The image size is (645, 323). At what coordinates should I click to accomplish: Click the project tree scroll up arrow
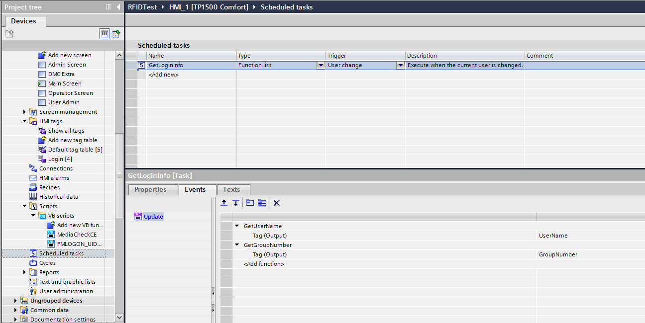[119, 55]
